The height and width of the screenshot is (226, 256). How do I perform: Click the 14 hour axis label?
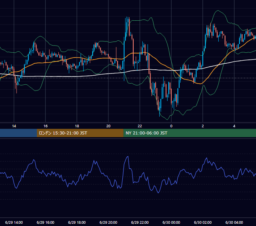[14, 126]
